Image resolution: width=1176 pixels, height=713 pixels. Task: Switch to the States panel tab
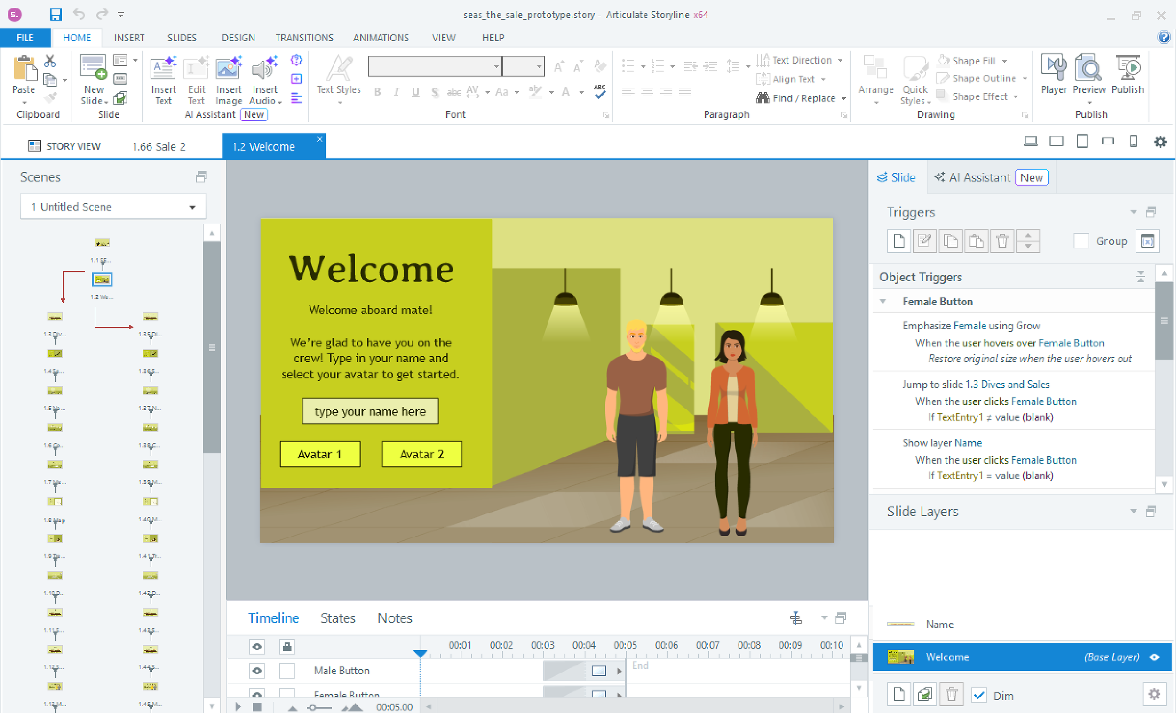pos(338,618)
